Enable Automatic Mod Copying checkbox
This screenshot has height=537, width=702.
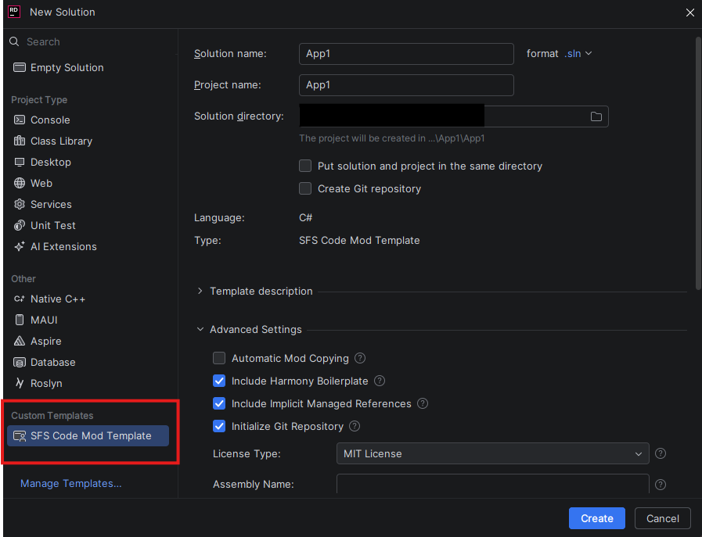pyautogui.click(x=219, y=358)
